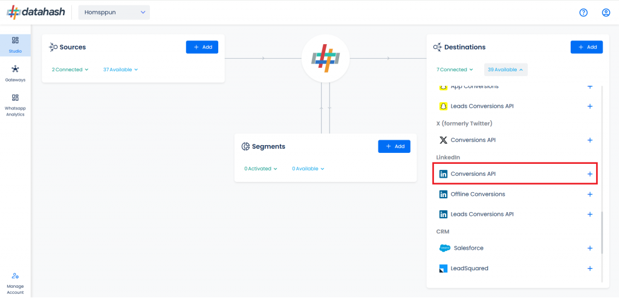Collapse the 39 Available destinations list
This screenshot has height=298, width=619.
tap(506, 70)
